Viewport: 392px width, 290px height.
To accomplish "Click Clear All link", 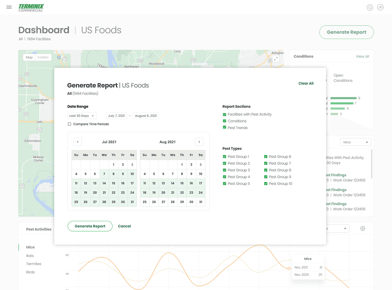I will coord(306,83).
